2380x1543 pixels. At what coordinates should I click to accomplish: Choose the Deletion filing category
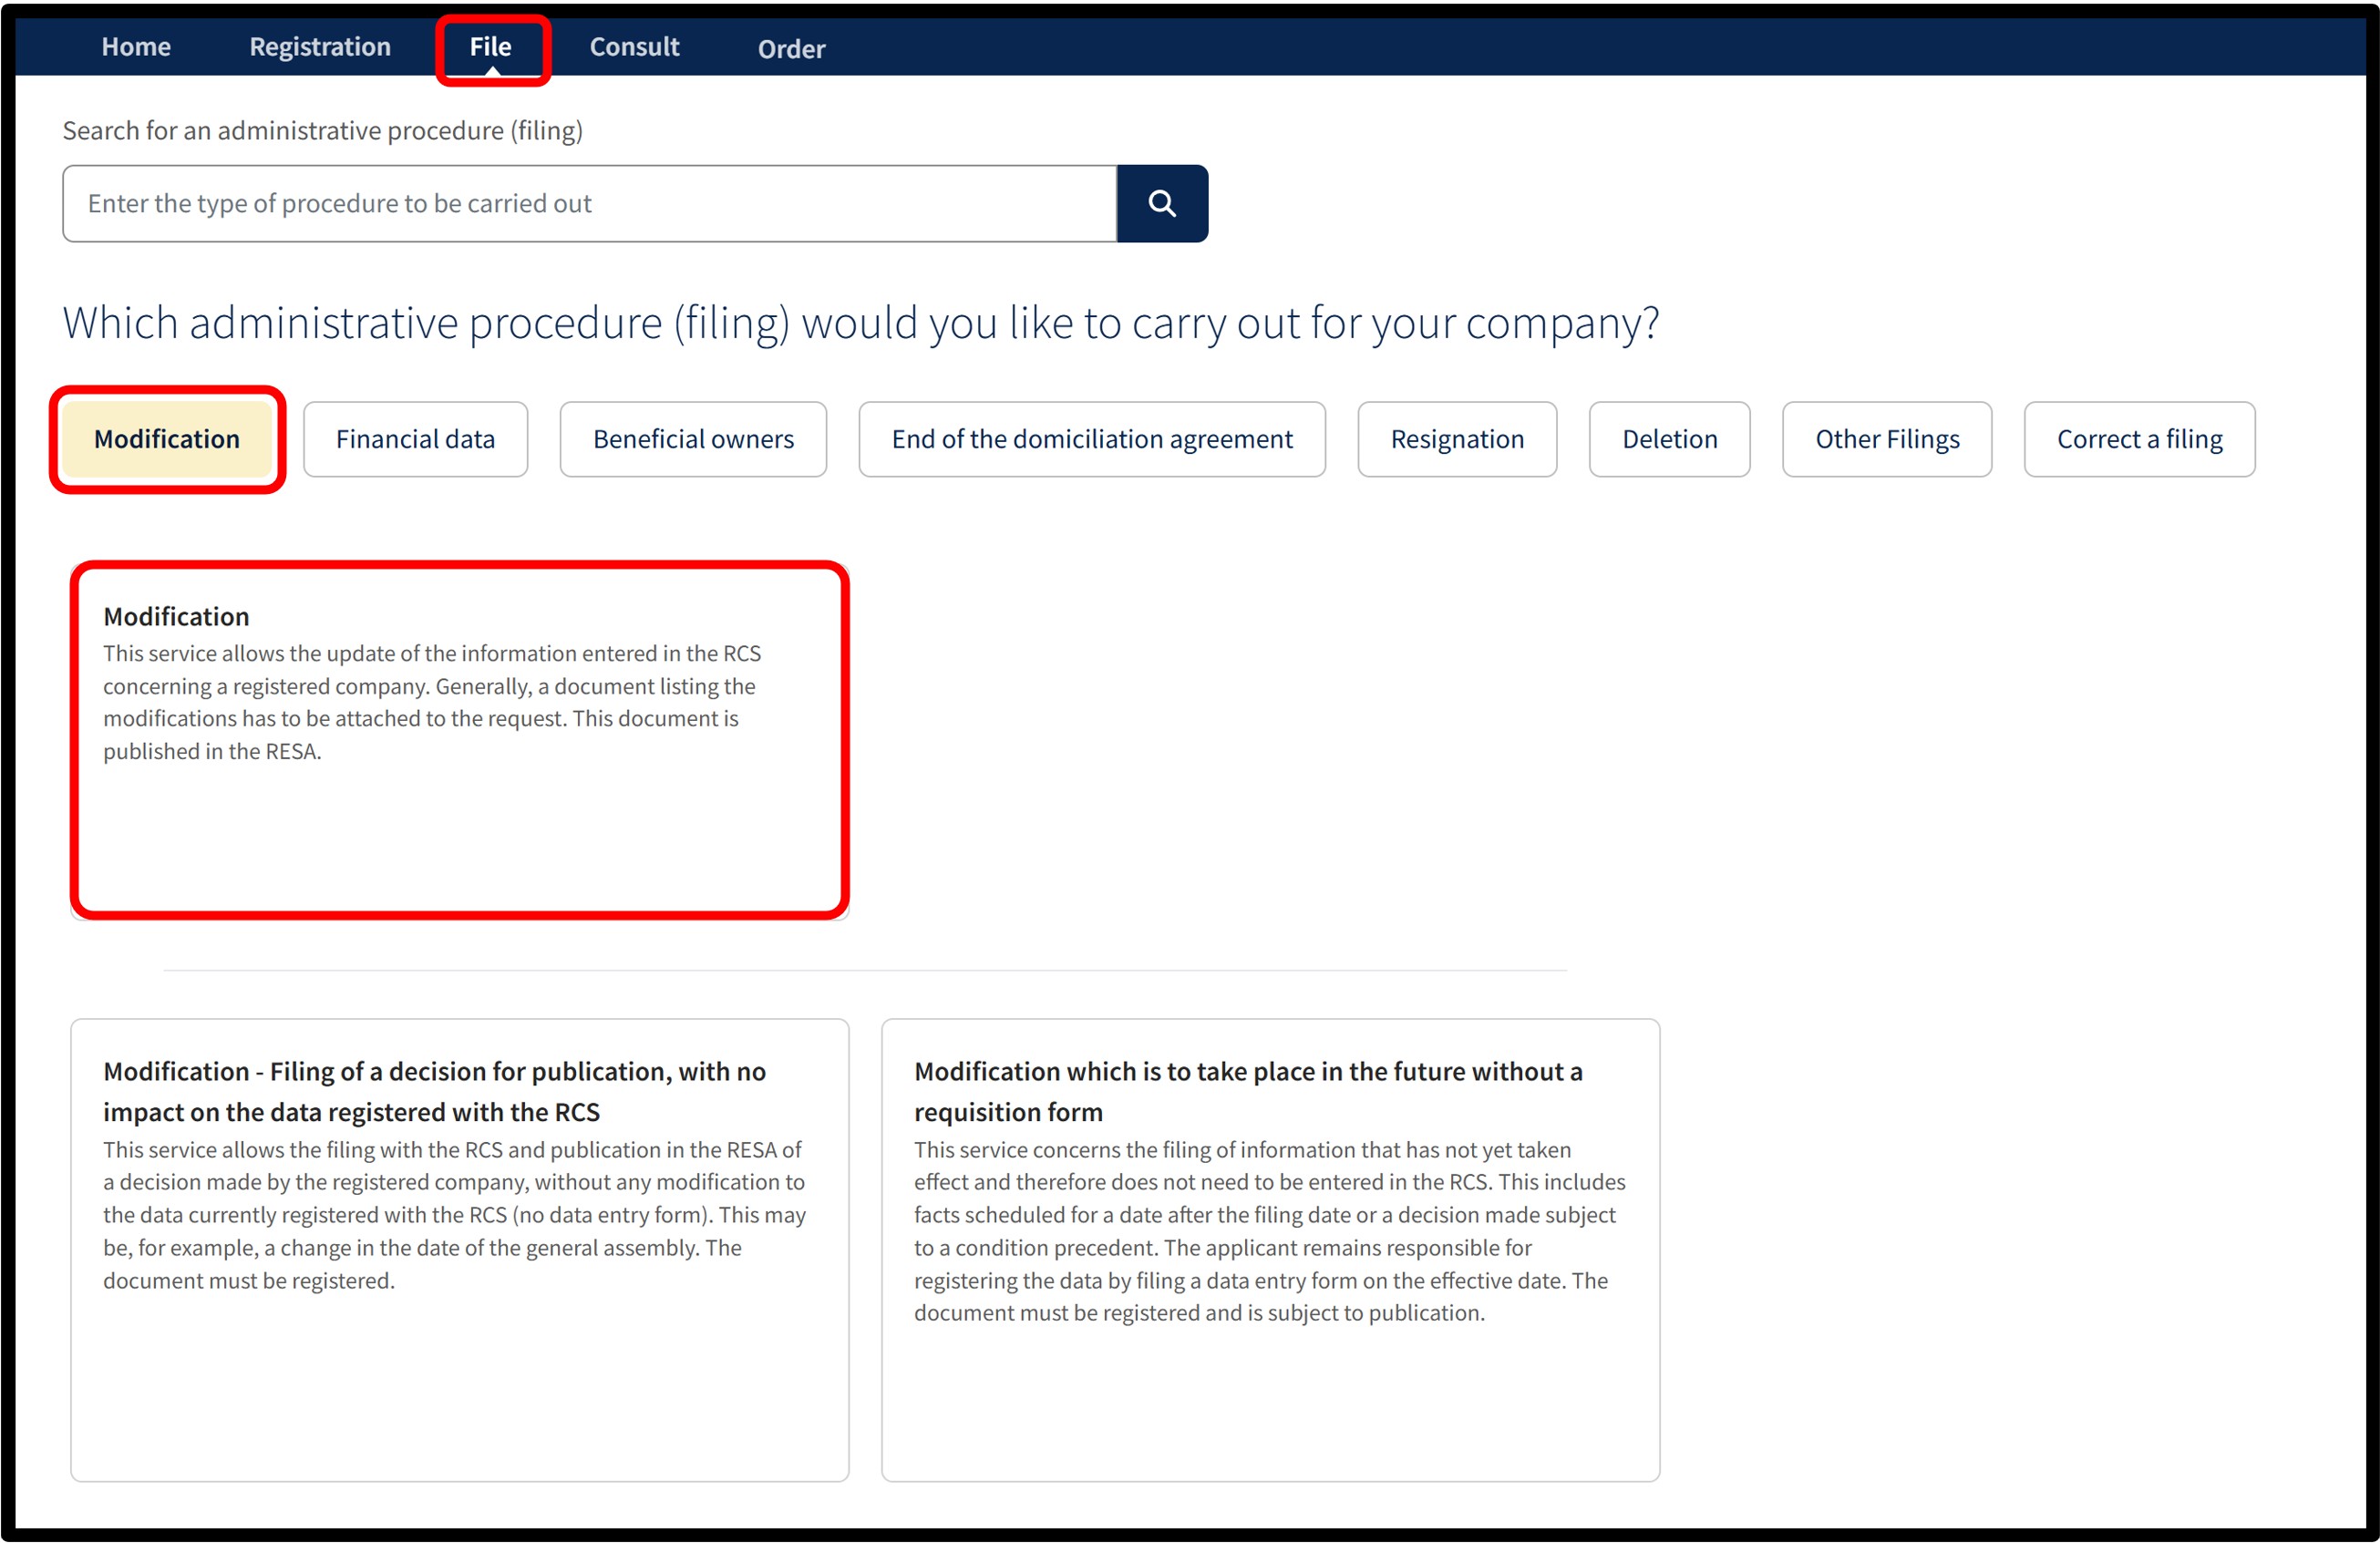pos(1669,439)
